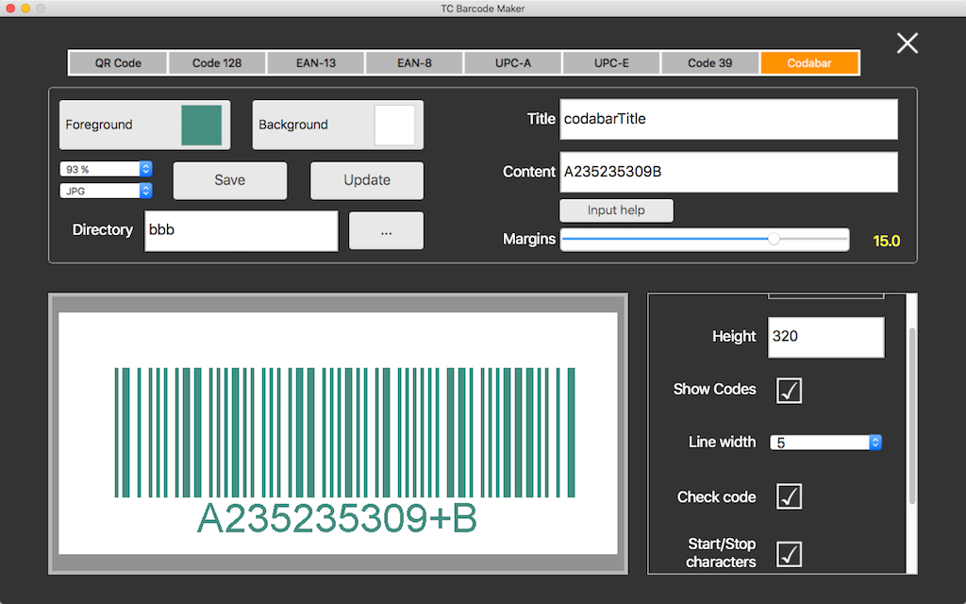The width and height of the screenshot is (966, 604).
Task: Open the EAN-8 tab
Action: (415, 63)
